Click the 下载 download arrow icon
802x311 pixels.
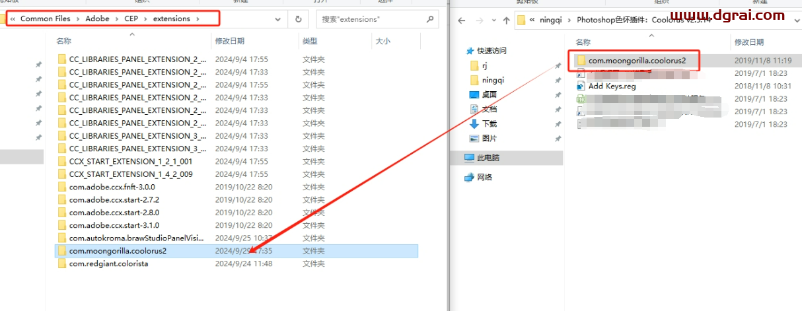coord(474,123)
